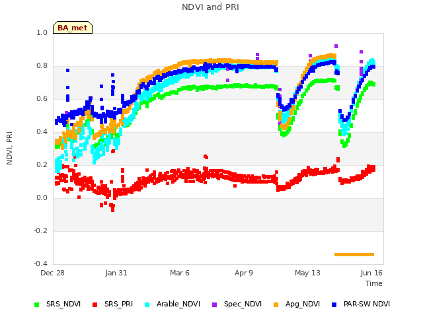Click the 0.2 y-axis tick label
Viewport: 423px width, 317px height.
coord(42,164)
